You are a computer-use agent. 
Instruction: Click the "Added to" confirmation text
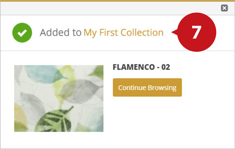click(61, 33)
